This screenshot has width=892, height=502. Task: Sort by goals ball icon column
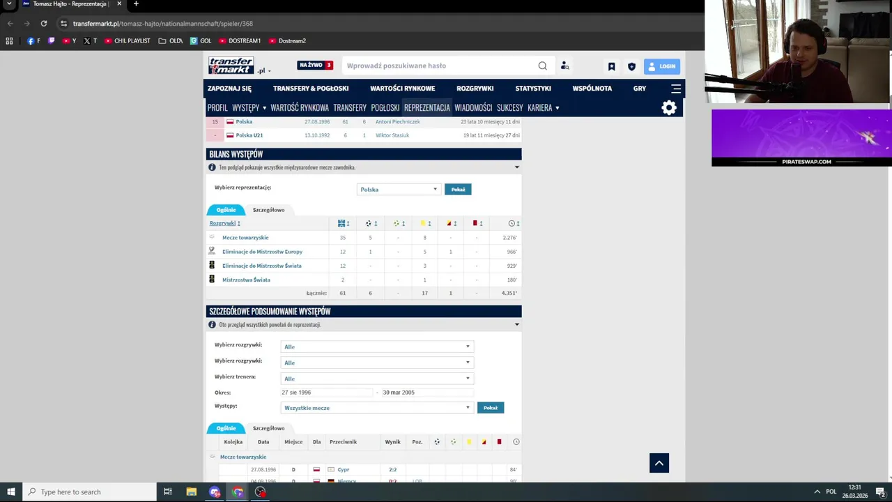(x=371, y=223)
